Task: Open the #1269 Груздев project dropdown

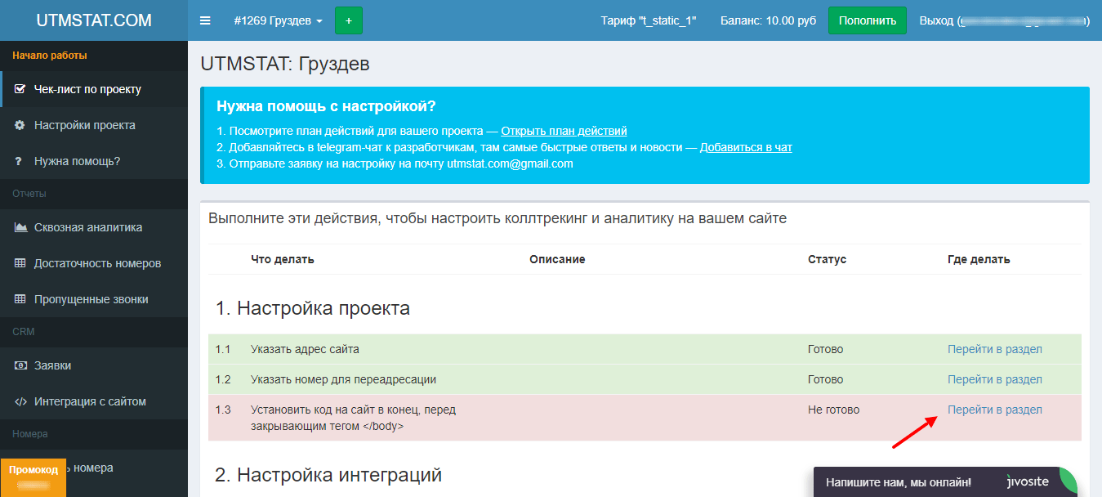Action: [278, 20]
